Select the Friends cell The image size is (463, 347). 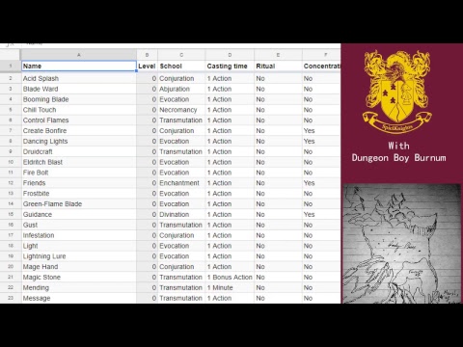pos(79,183)
